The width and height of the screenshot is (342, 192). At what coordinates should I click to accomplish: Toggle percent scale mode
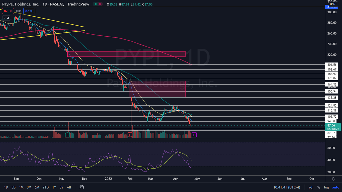[319, 187]
